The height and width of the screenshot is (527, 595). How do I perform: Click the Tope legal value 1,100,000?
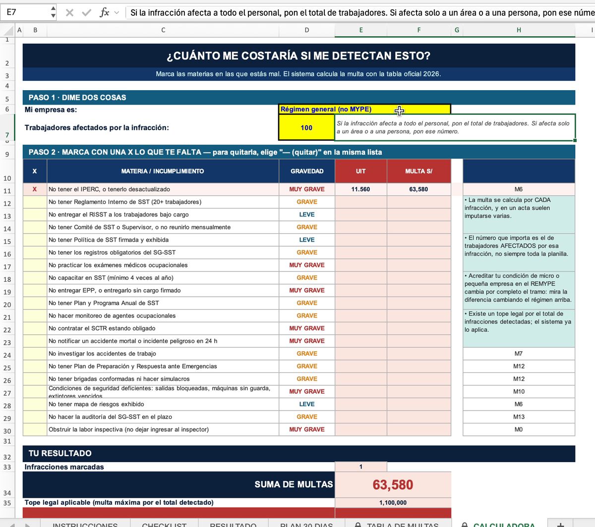point(393,503)
